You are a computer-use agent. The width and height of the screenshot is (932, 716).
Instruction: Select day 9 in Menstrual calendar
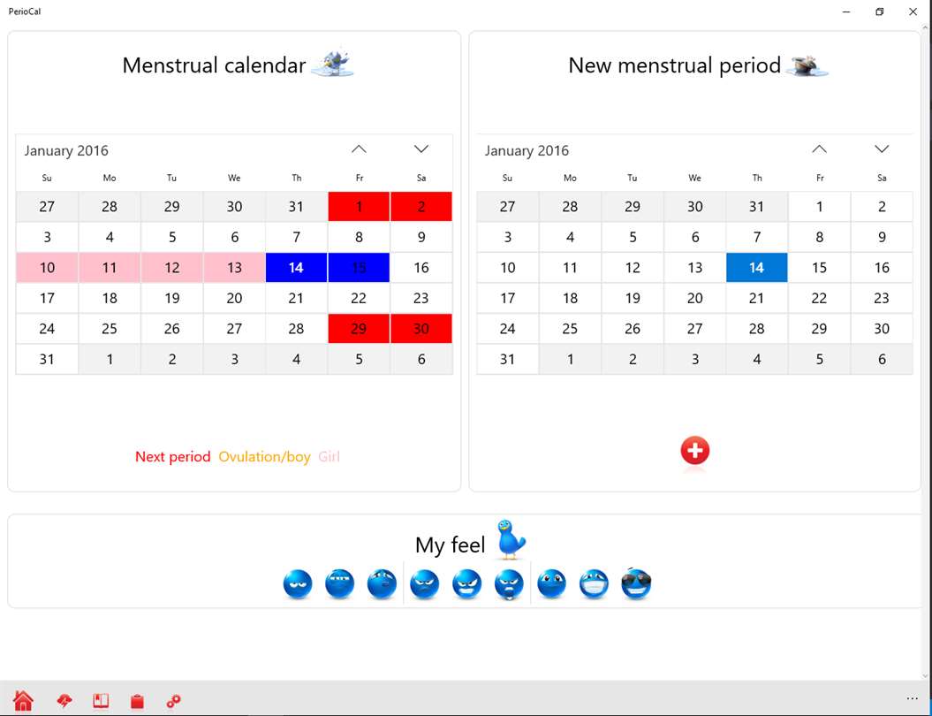[x=421, y=237]
